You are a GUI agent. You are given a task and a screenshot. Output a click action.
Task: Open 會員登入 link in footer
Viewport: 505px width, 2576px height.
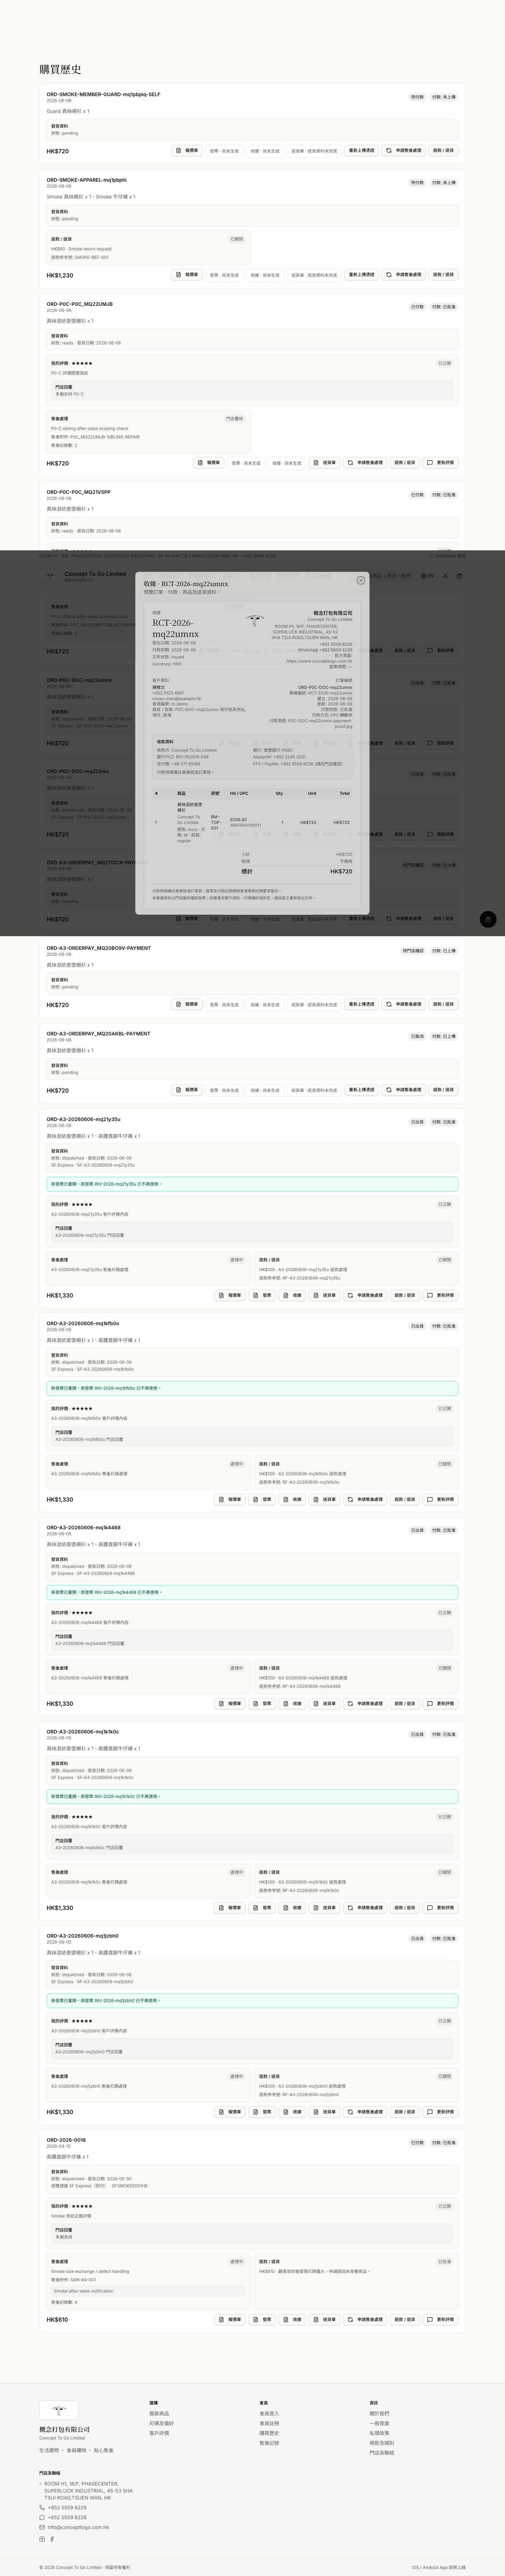tap(269, 2414)
